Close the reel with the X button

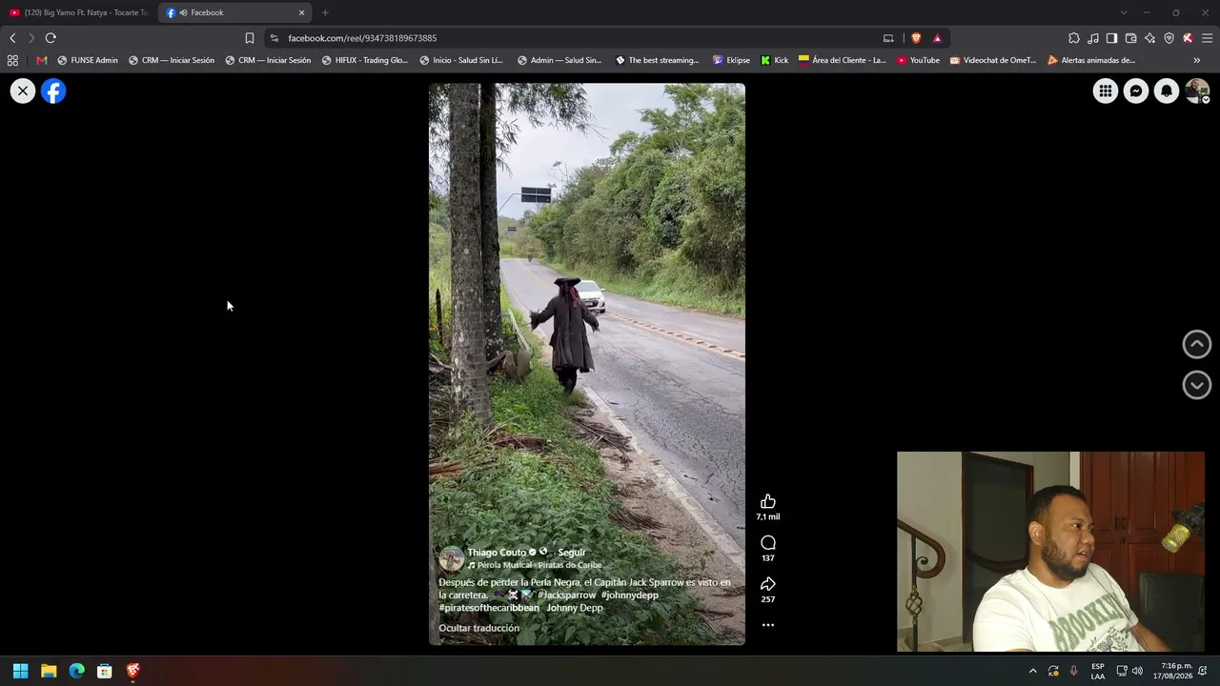[23, 91]
